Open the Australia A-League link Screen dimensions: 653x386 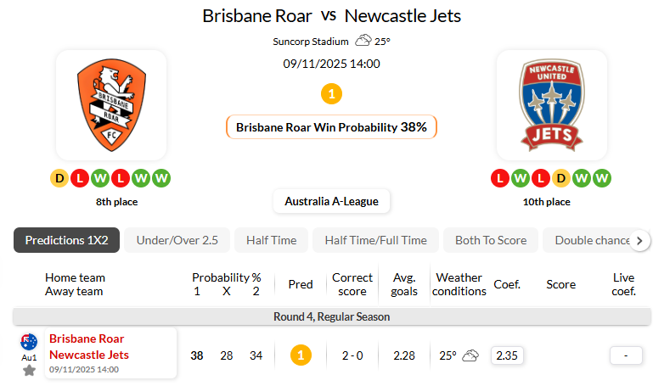(331, 202)
